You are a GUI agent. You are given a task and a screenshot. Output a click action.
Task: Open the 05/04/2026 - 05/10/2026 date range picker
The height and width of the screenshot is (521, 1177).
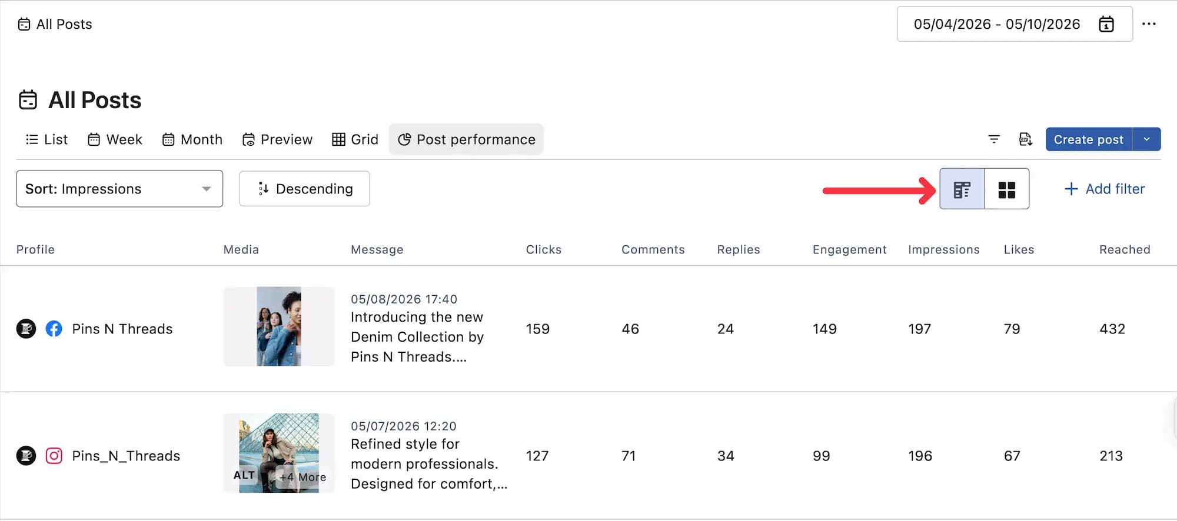pos(1015,24)
